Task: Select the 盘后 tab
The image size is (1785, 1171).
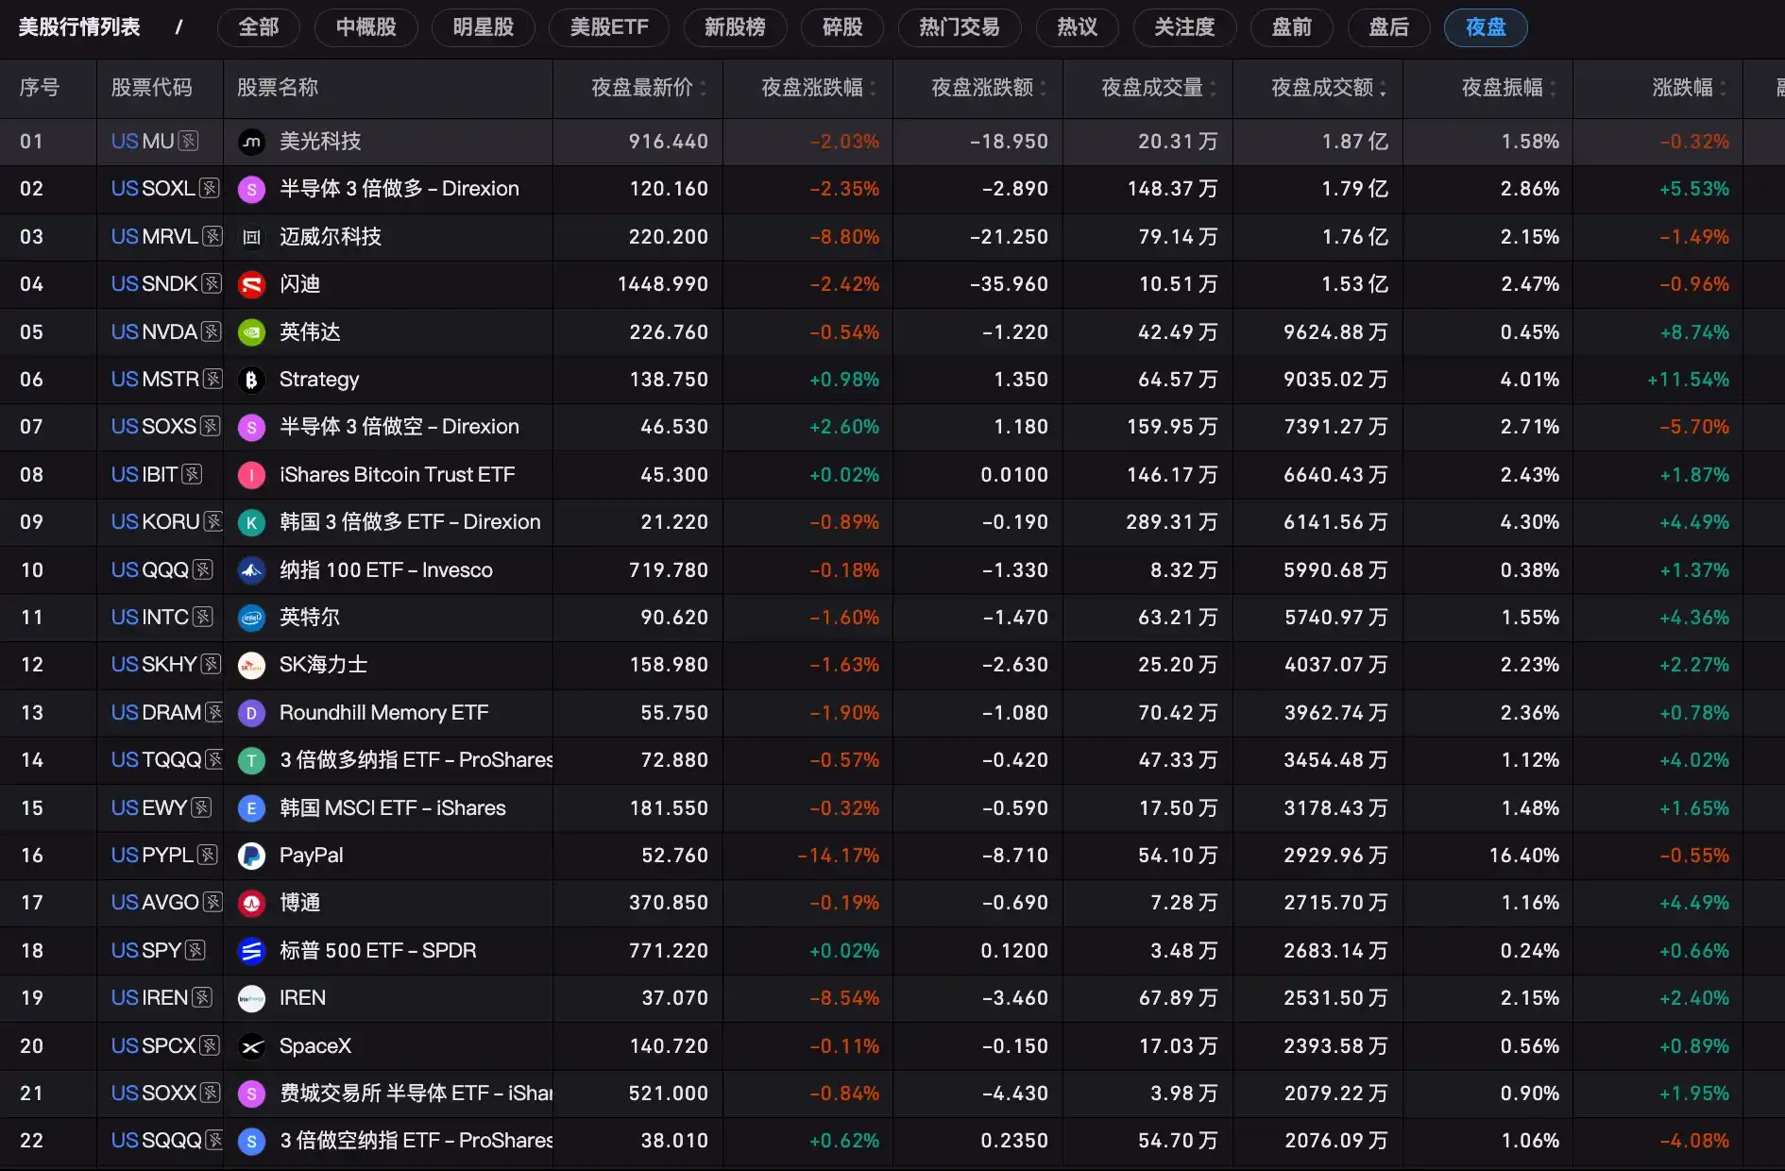Action: (1389, 27)
